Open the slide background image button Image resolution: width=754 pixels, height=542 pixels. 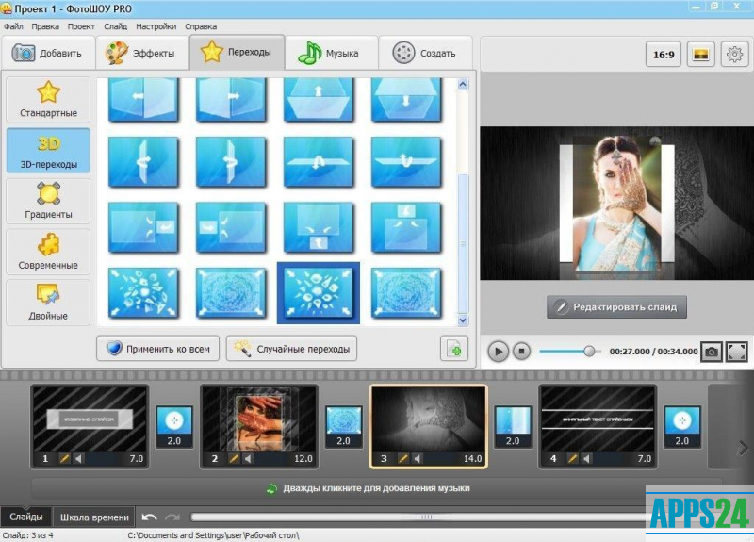700,55
